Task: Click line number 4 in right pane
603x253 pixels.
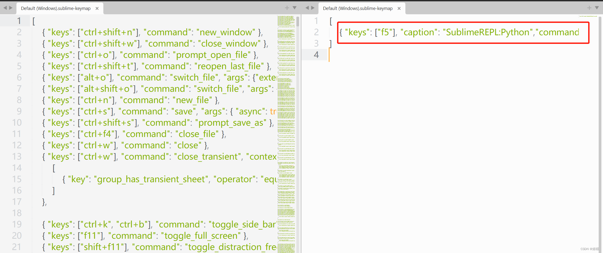Action: pyautogui.click(x=316, y=55)
